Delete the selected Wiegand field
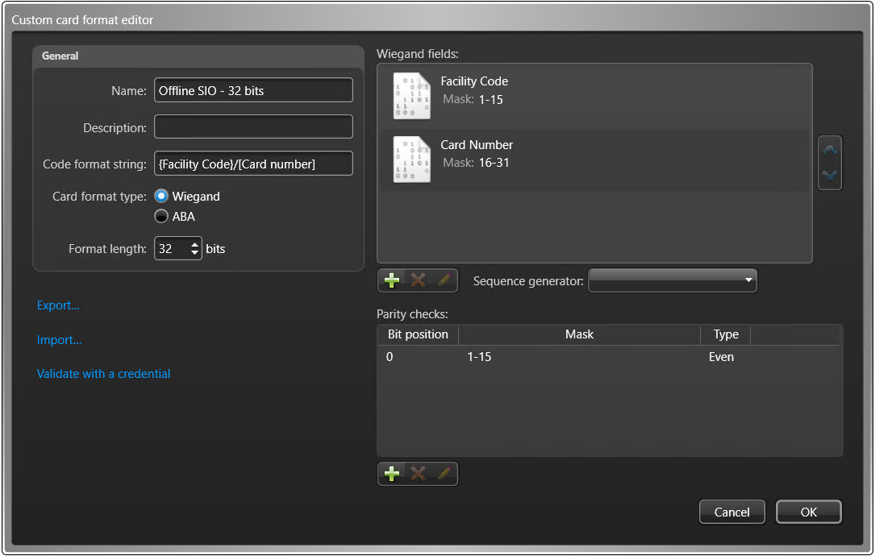Viewport: 875px width, 556px height. (x=418, y=280)
